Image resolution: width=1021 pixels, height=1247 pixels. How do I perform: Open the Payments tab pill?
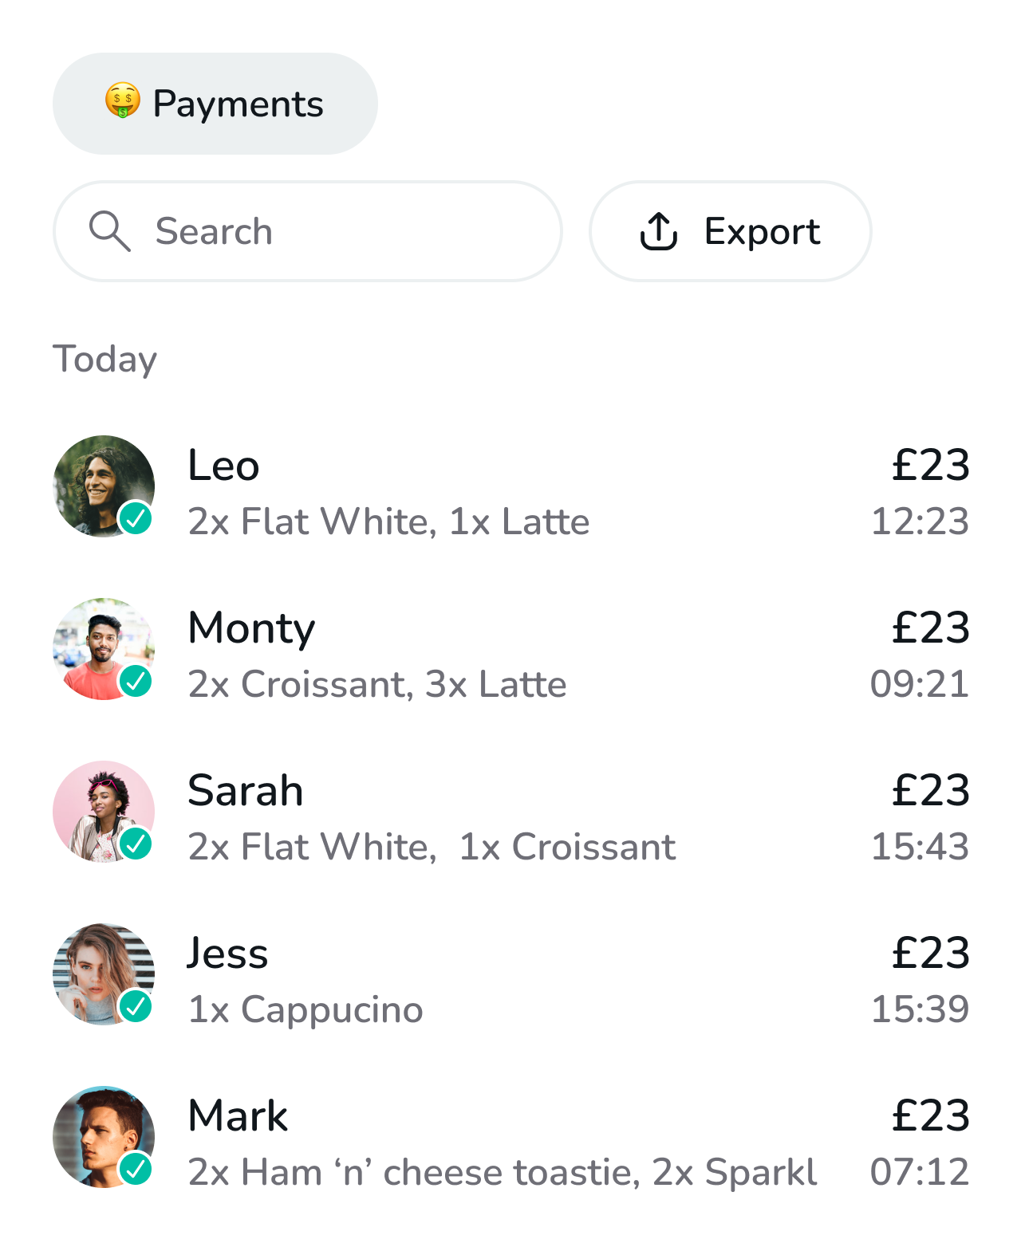point(215,104)
